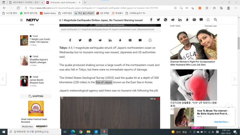This screenshot has width=240, height=135.
Task: Open comments icon in header bar
Action: point(201,20)
